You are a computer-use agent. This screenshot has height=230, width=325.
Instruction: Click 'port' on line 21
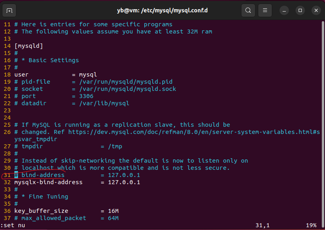click(29, 96)
